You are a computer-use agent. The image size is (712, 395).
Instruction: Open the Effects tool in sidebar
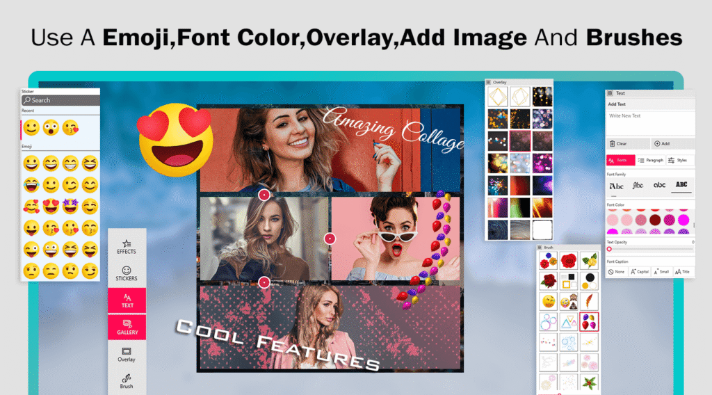pos(127,246)
